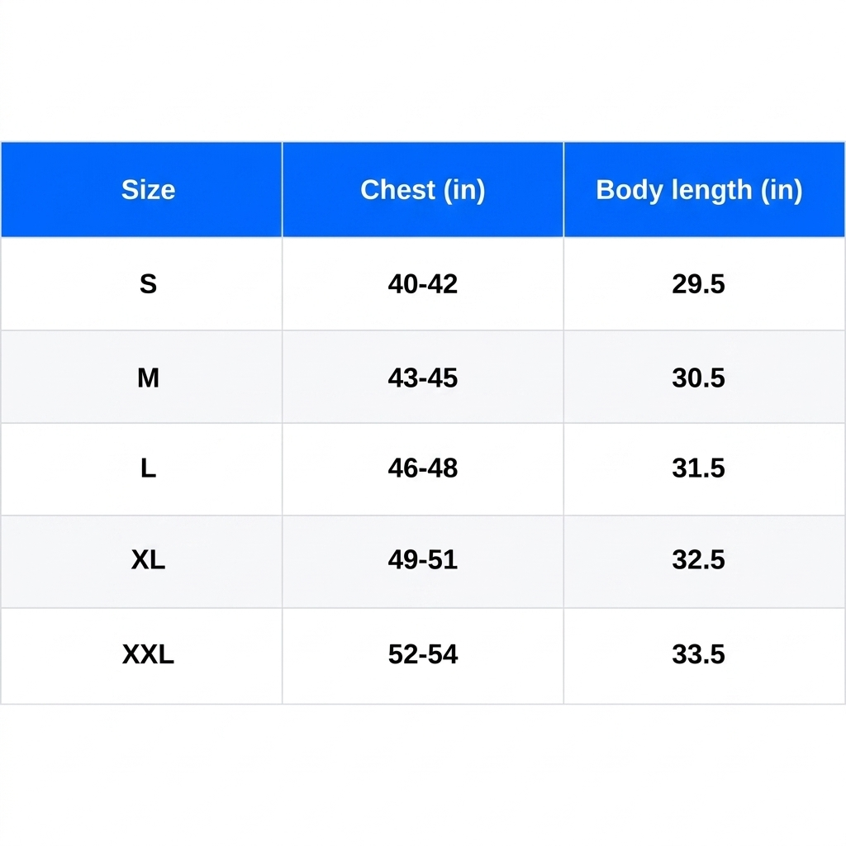This screenshot has height=846, width=846.
Task: Click the 52-54 chest value
Action: (x=423, y=654)
